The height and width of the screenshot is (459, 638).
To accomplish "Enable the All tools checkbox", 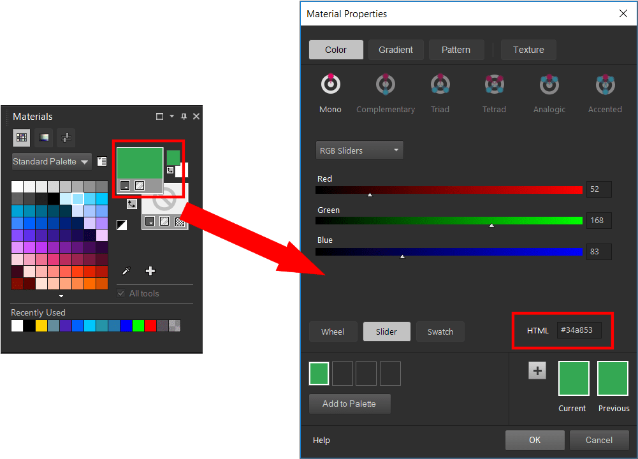I will tap(120, 293).
